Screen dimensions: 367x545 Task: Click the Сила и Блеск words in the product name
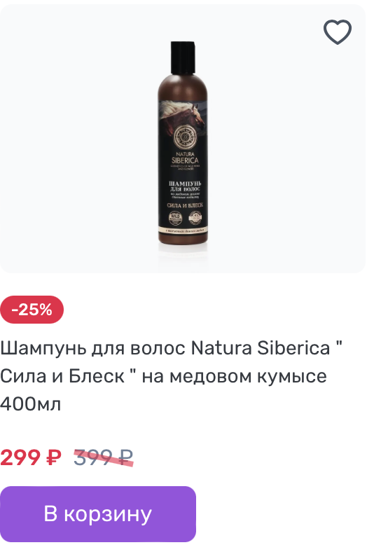(62, 376)
